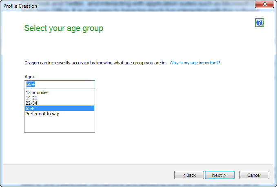This screenshot has width=277, height=187.
Task: Proceed with the 'Next >' button
Action: click(x=219, y=175)
